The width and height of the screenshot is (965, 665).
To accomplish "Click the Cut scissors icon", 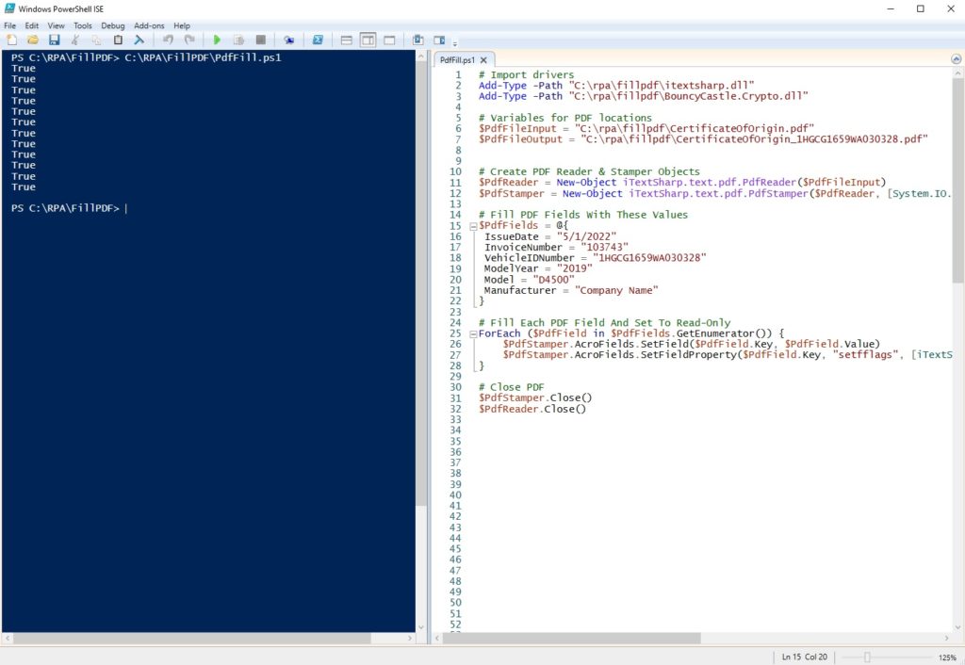I will [75, 40].
